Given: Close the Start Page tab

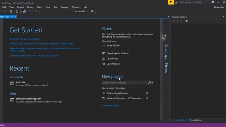Looking at the screenshot, I should pyautogui.click(x=15, y=17).
